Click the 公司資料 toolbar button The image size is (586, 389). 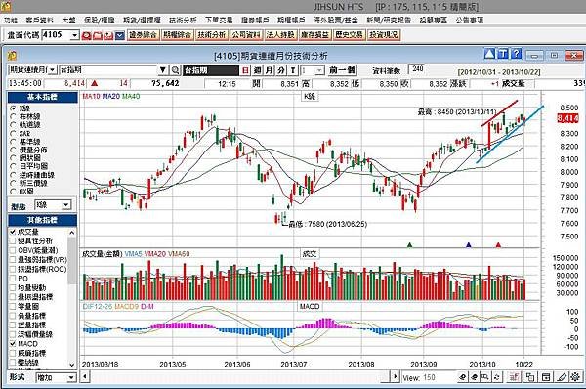point(245,35)
